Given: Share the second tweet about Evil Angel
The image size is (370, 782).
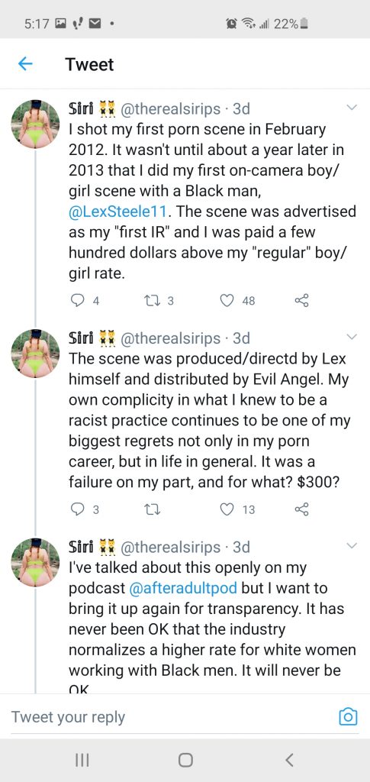Looking at the screenshot, I should (302, 509).
